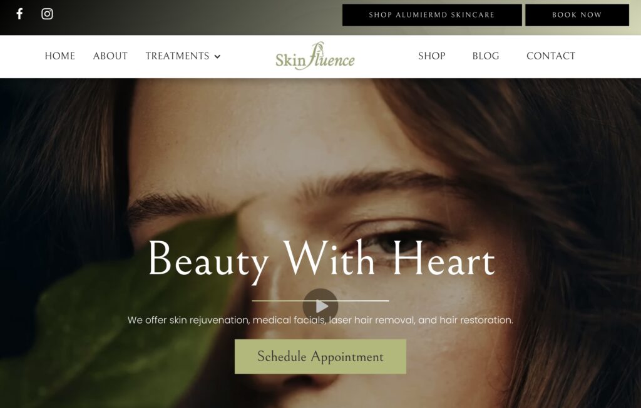This screenshot has height=408, width=641.
Task: Click the Book Now button
Action: [x=577, y=15]
